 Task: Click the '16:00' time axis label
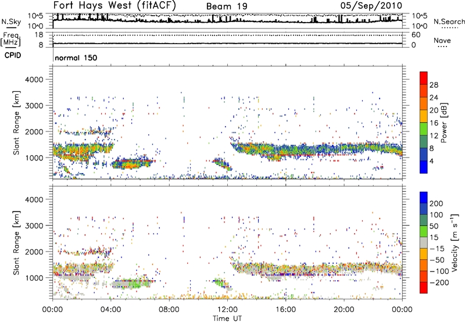tap(285, 310)
